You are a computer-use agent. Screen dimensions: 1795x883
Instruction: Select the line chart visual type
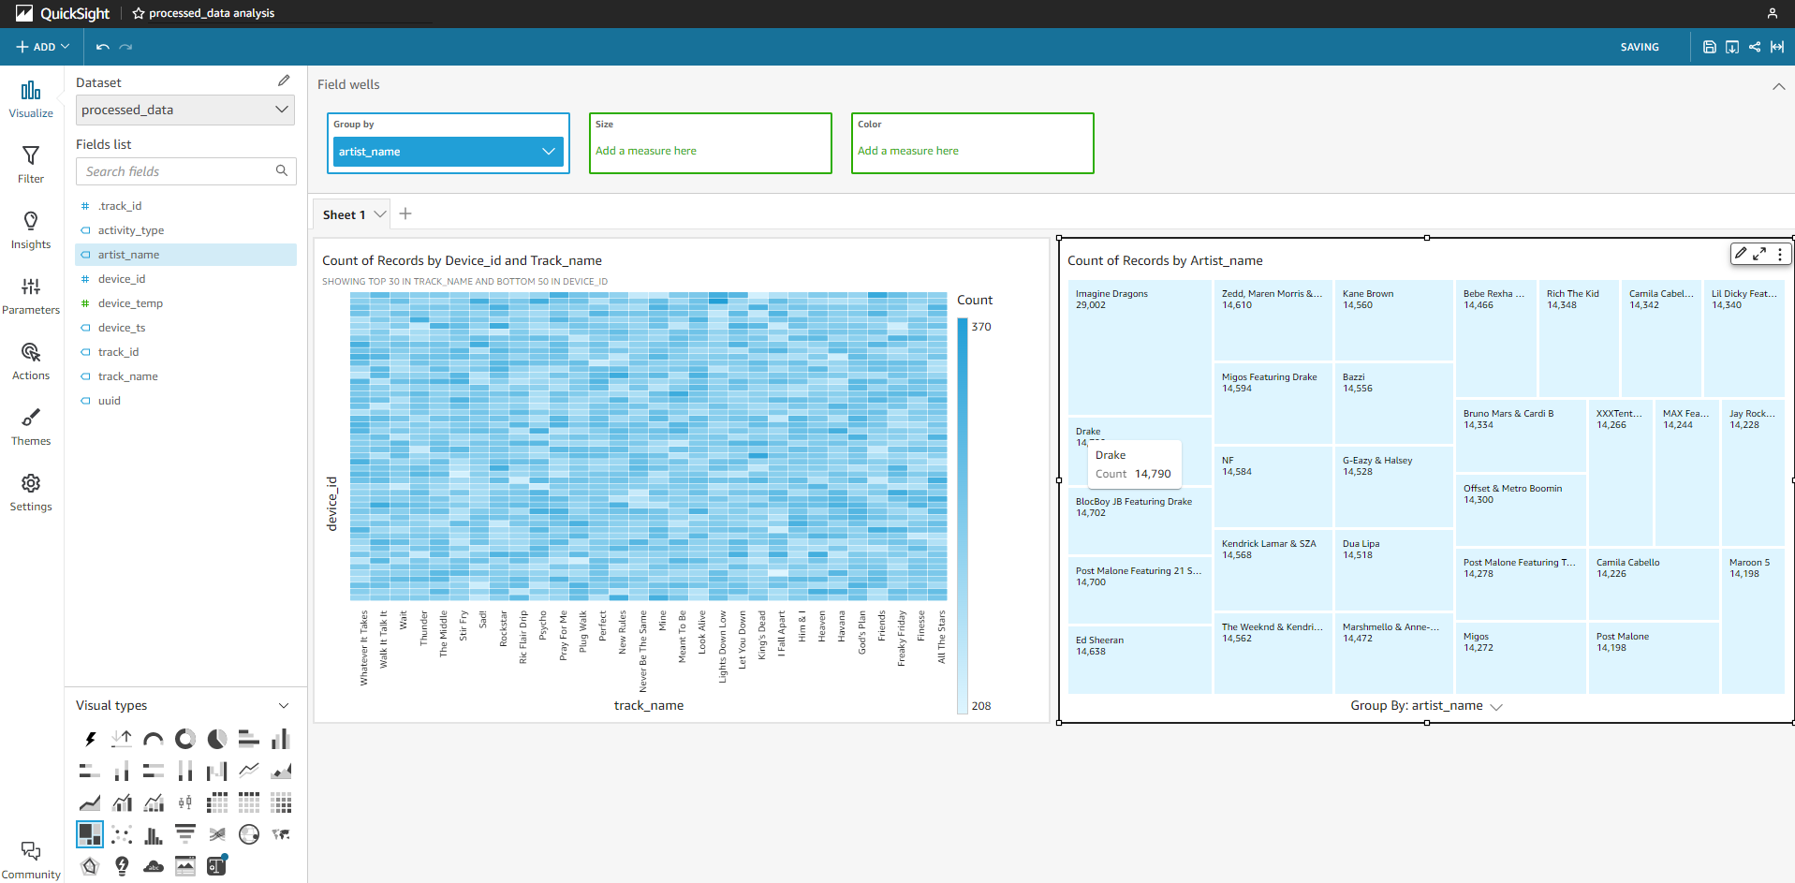(249, 771)
